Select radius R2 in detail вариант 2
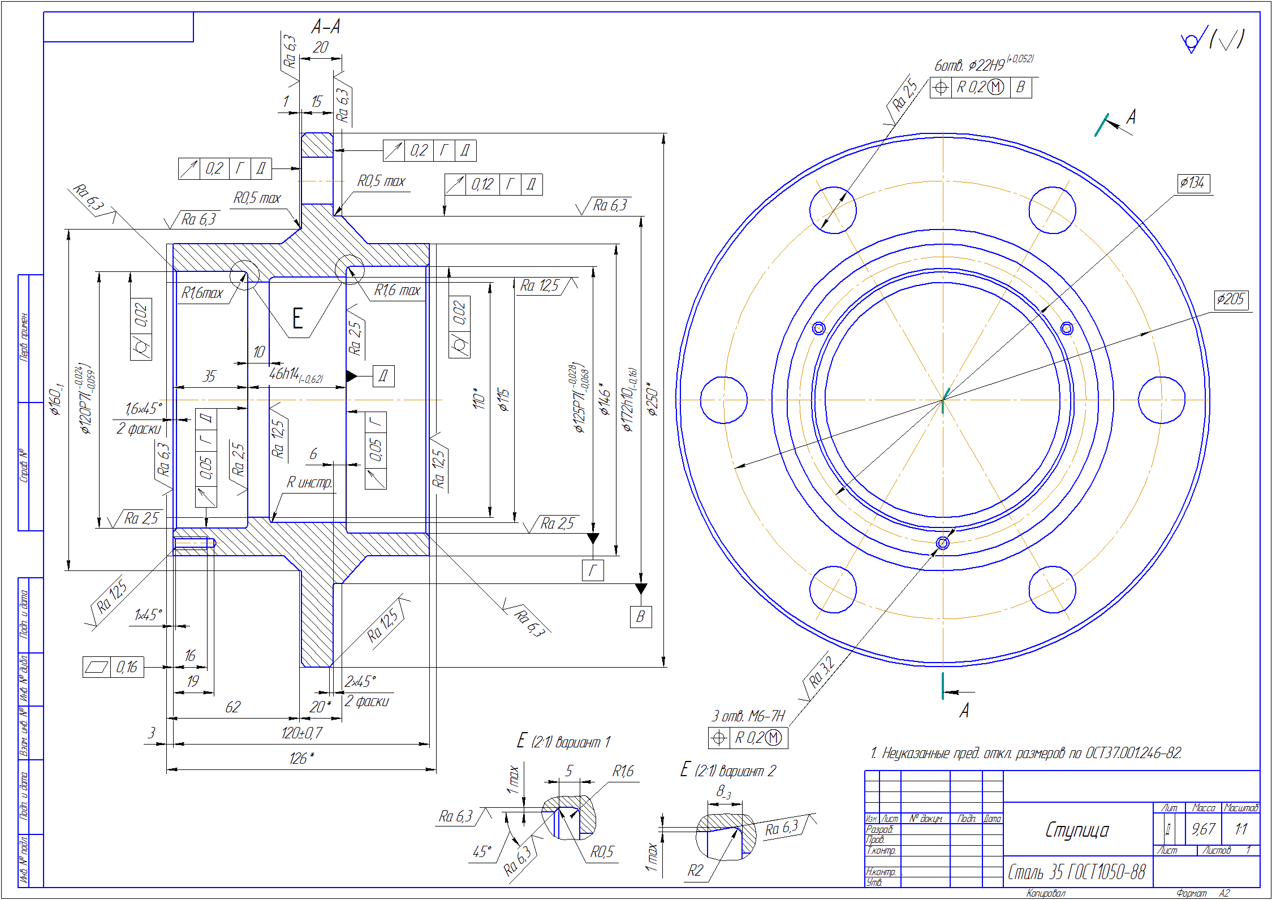 695,870
